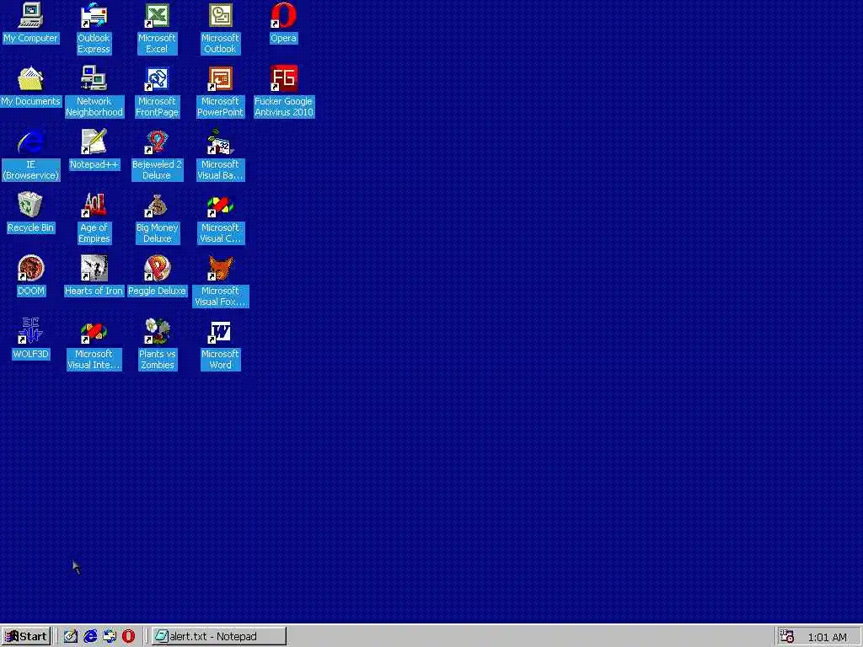Viewport: 863px width, 647px height.
Task: Switch to alert.txt - Notepad taskbar button
Action: tap(219, 636)
